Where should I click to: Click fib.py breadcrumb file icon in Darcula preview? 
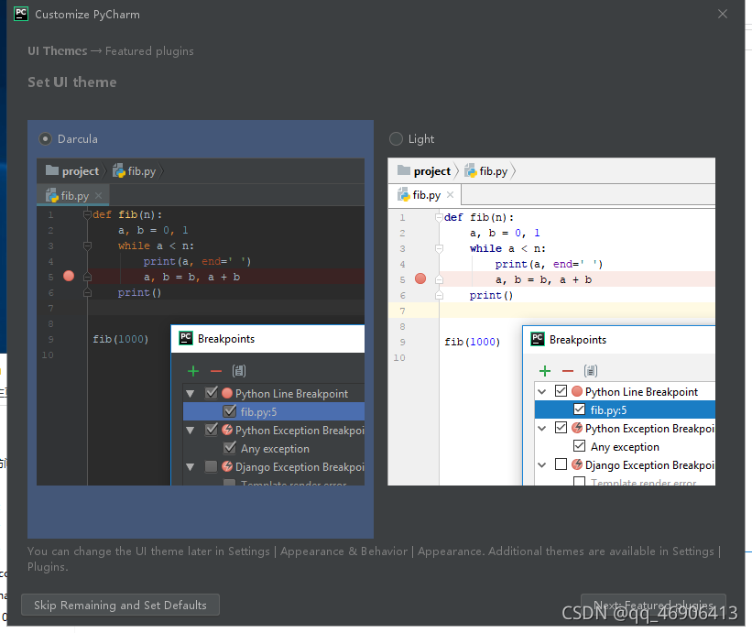pyautogui.click(x=118, y=170)
